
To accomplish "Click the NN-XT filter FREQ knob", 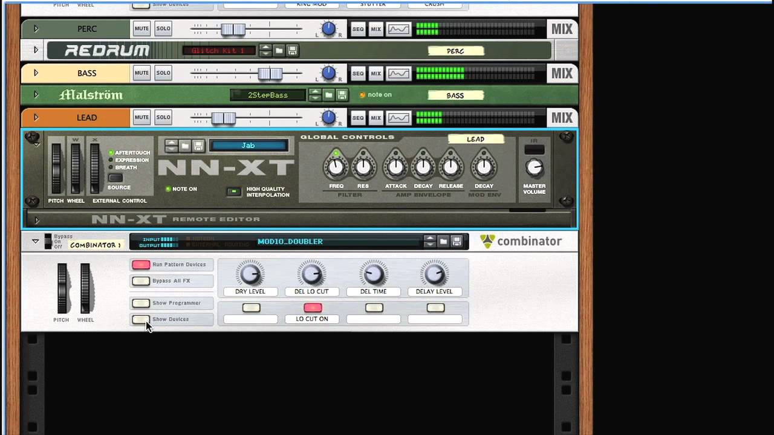I will (x=336, y=166).
